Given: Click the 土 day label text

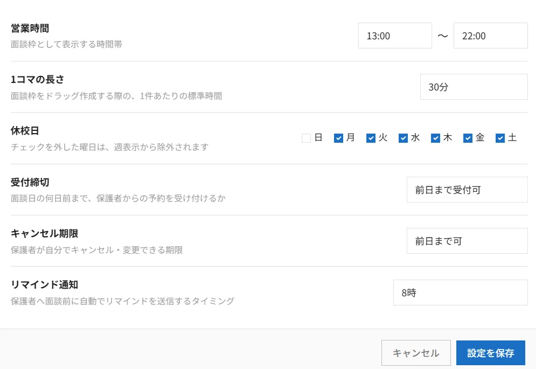Looking at the screenshot, I should 512,137.
